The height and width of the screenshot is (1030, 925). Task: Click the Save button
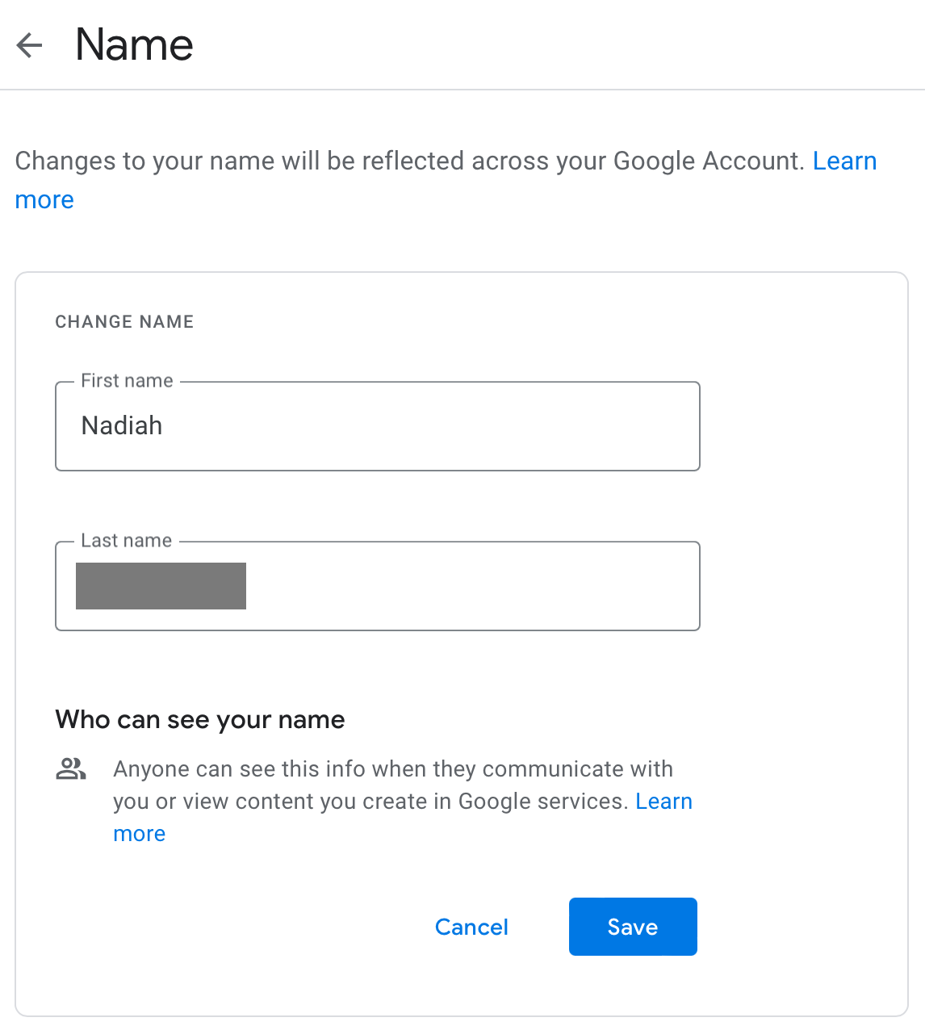633,927
